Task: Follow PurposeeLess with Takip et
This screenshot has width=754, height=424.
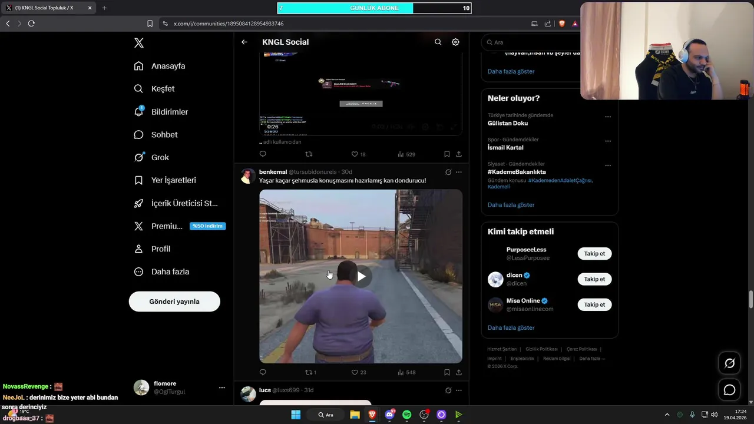Action: pos(594,254)
